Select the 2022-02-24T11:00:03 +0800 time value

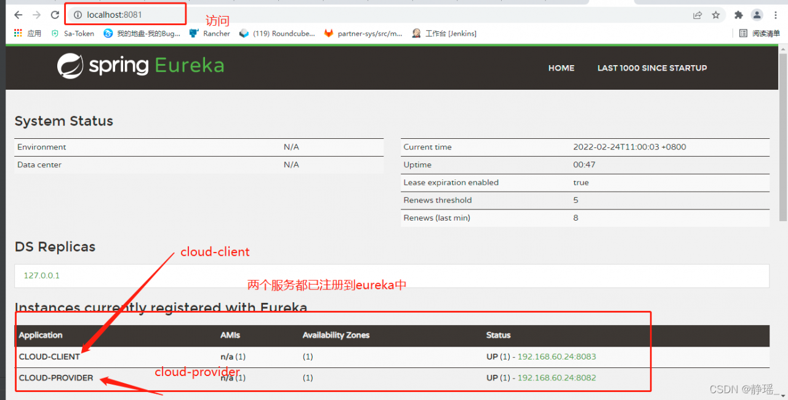630,147
